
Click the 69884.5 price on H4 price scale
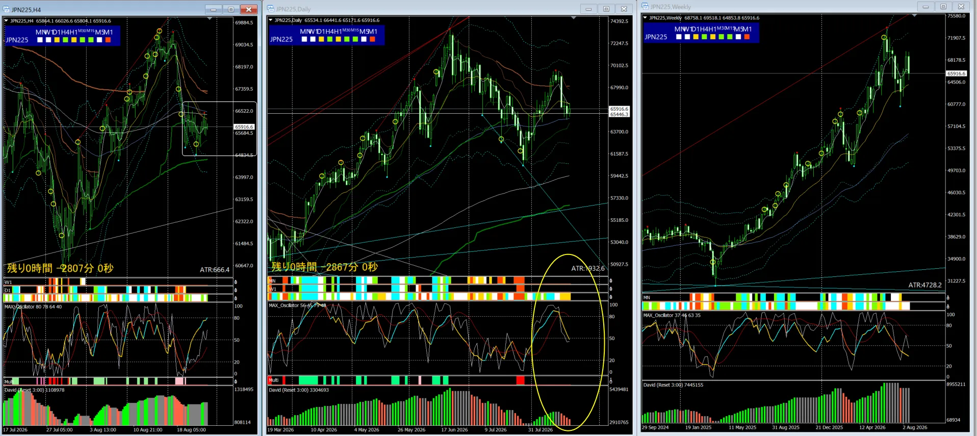pyautogui.click(x=244, y=22)
